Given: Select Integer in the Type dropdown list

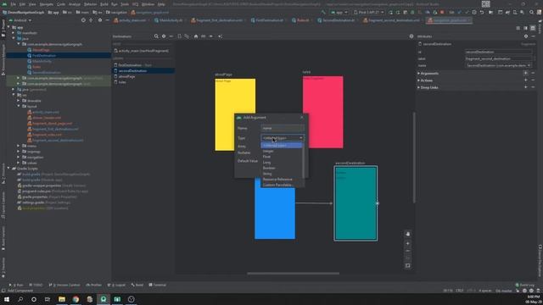Looking at the screenshot, I should click(x=282, y=151).
